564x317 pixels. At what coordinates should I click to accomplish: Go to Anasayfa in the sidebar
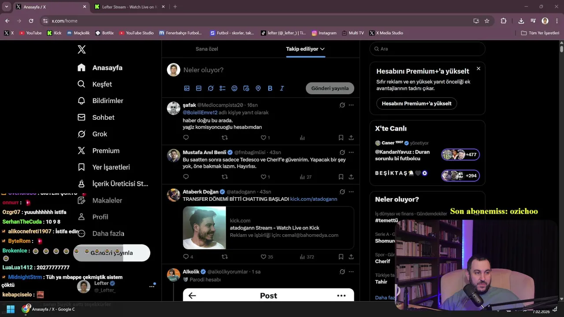(x=100, y=68)
